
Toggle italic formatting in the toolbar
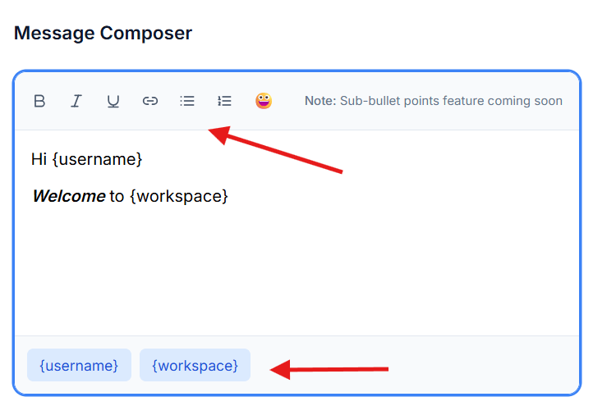pyautogui.click(x=76, y=102)
